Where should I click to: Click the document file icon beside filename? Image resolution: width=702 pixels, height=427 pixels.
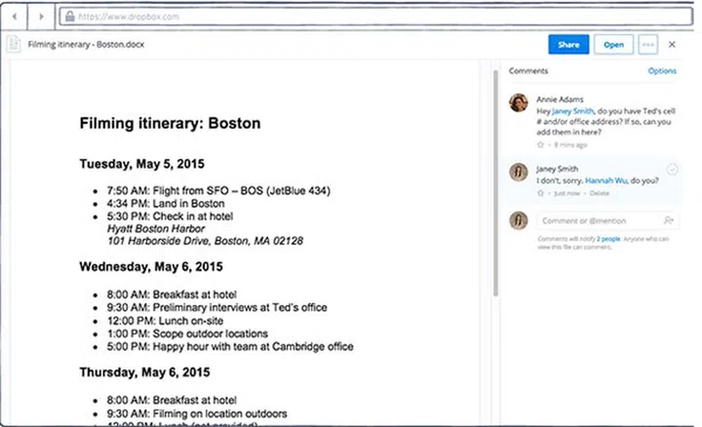click(x=14, y=44)
